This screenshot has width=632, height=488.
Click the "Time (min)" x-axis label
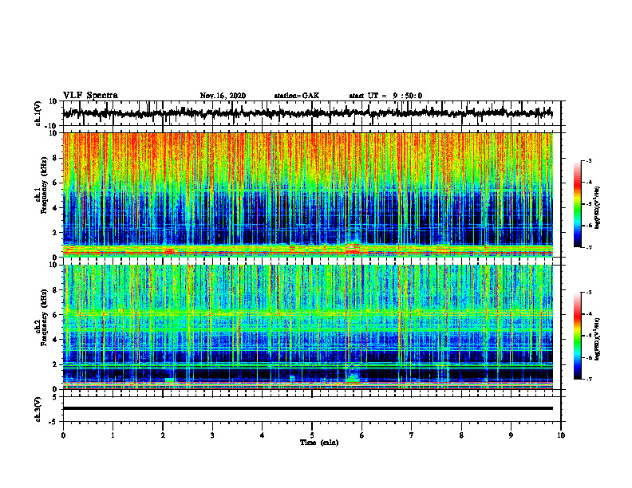(x=319, y=443)
